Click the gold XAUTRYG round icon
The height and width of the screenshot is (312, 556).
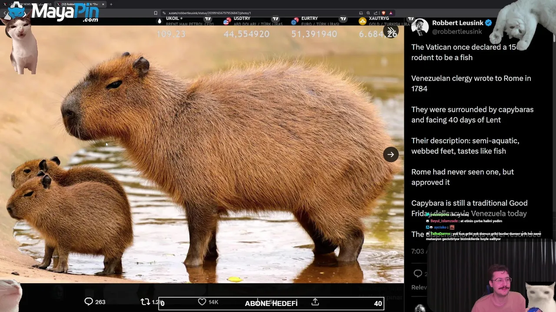pos(362,21)
